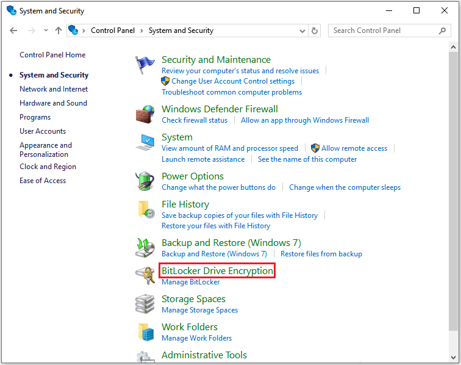461x365 pixels.
Task: Go back with the Back arrow
Action: [13, 31]
